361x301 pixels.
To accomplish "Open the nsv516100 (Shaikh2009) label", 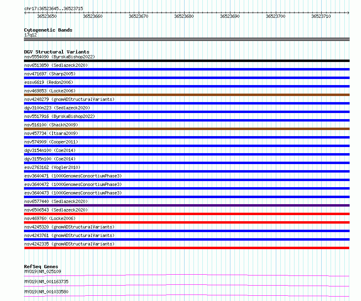I will coord(51,125).
